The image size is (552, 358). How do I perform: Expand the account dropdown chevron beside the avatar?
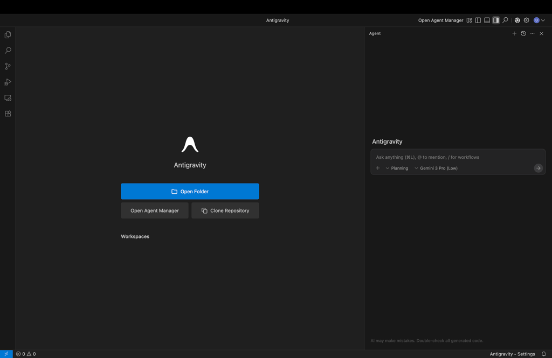click(x=543, y=20)
